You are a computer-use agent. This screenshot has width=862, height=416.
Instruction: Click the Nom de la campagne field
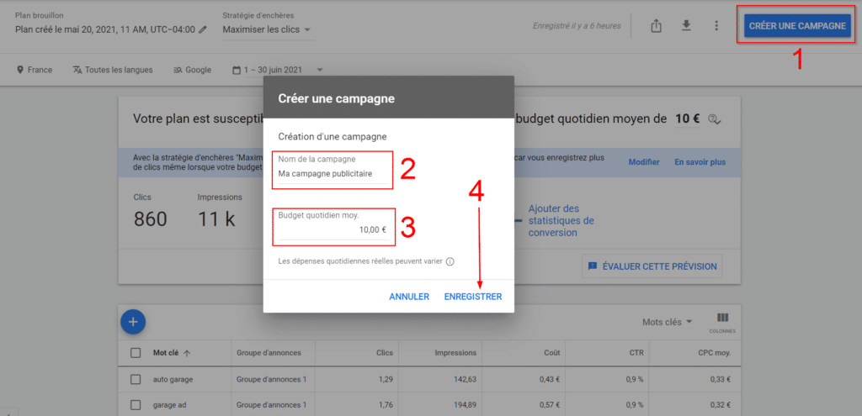(x=333, y=175)
